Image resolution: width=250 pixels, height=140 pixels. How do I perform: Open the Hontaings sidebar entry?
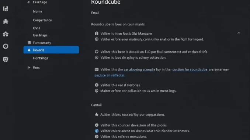pos(41,58)
